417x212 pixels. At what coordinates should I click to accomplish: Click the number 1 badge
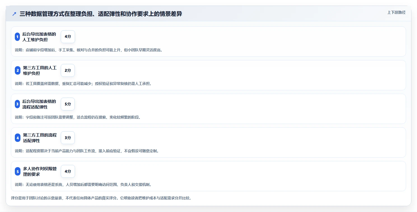[x=17, y=37]
